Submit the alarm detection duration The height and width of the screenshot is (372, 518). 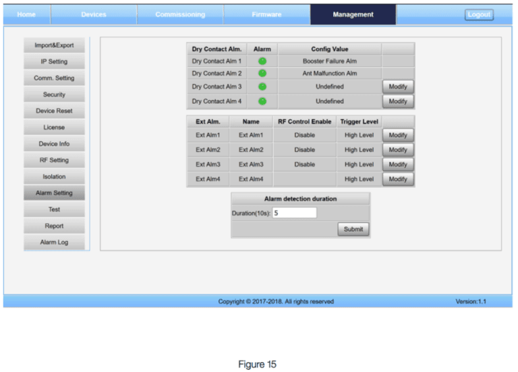(x=353, y=229)
